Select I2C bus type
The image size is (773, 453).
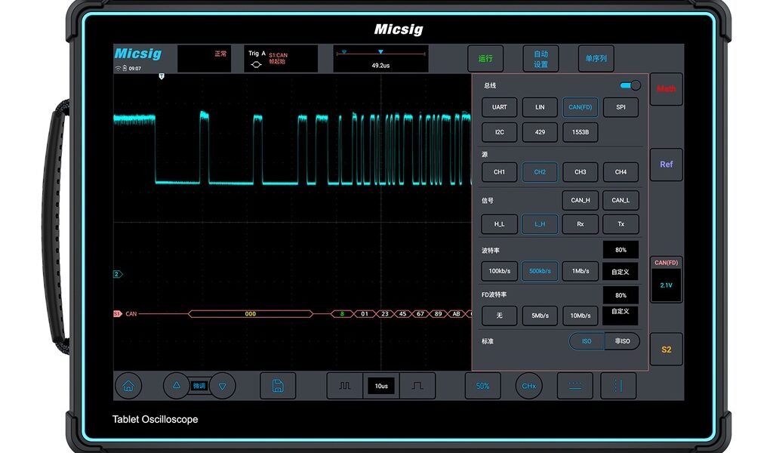tap(500, 132)
